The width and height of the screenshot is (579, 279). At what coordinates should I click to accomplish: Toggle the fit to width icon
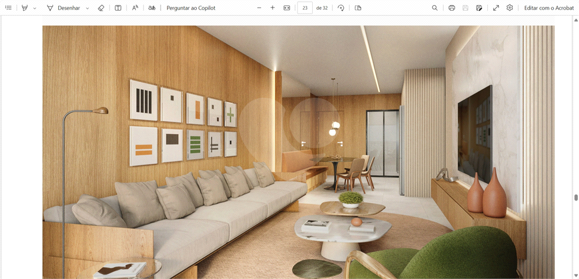pyautogui.click(x=287, y=8)
